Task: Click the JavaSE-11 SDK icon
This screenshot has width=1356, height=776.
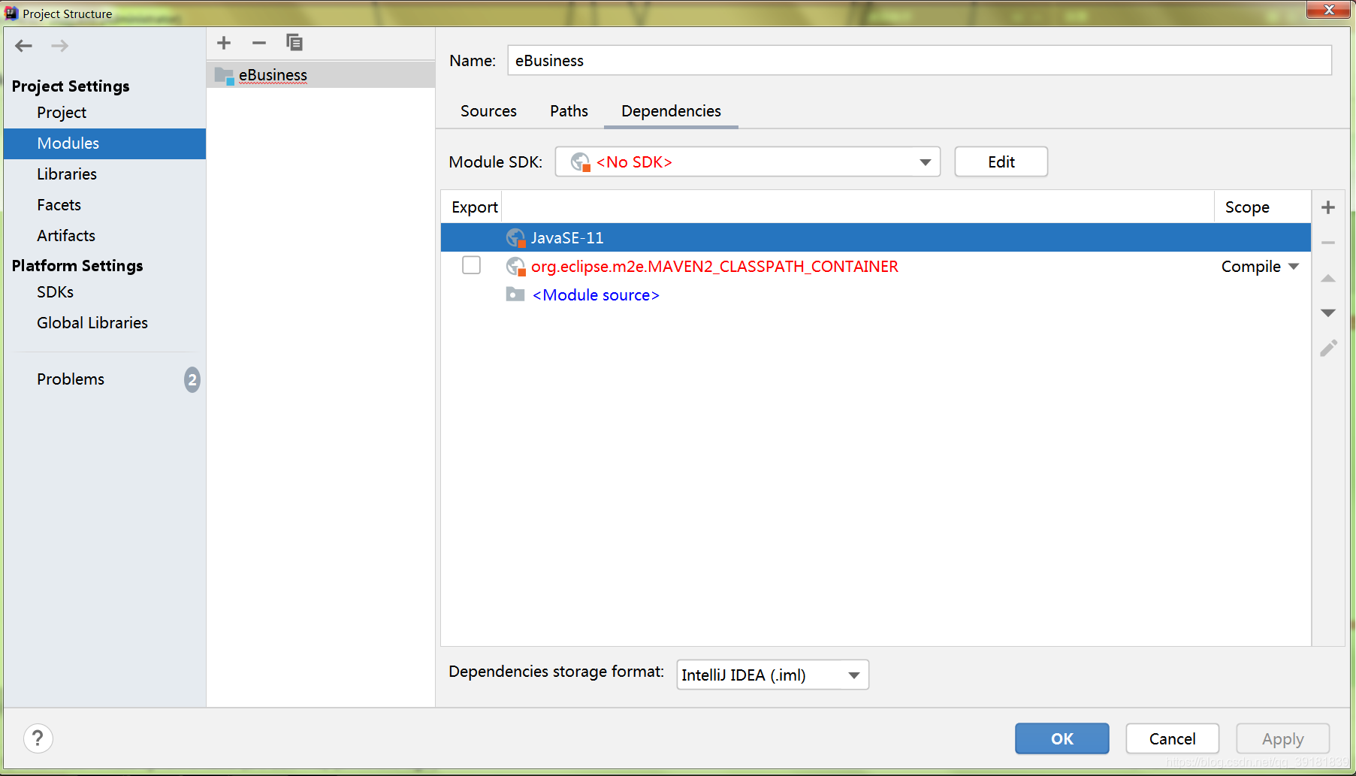Action: (515, 238)
